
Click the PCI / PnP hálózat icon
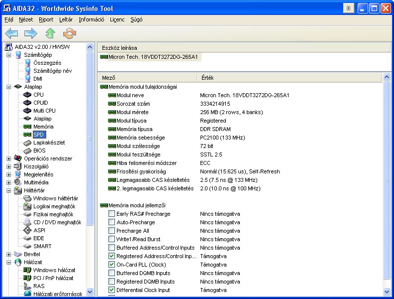click(27, 278)
